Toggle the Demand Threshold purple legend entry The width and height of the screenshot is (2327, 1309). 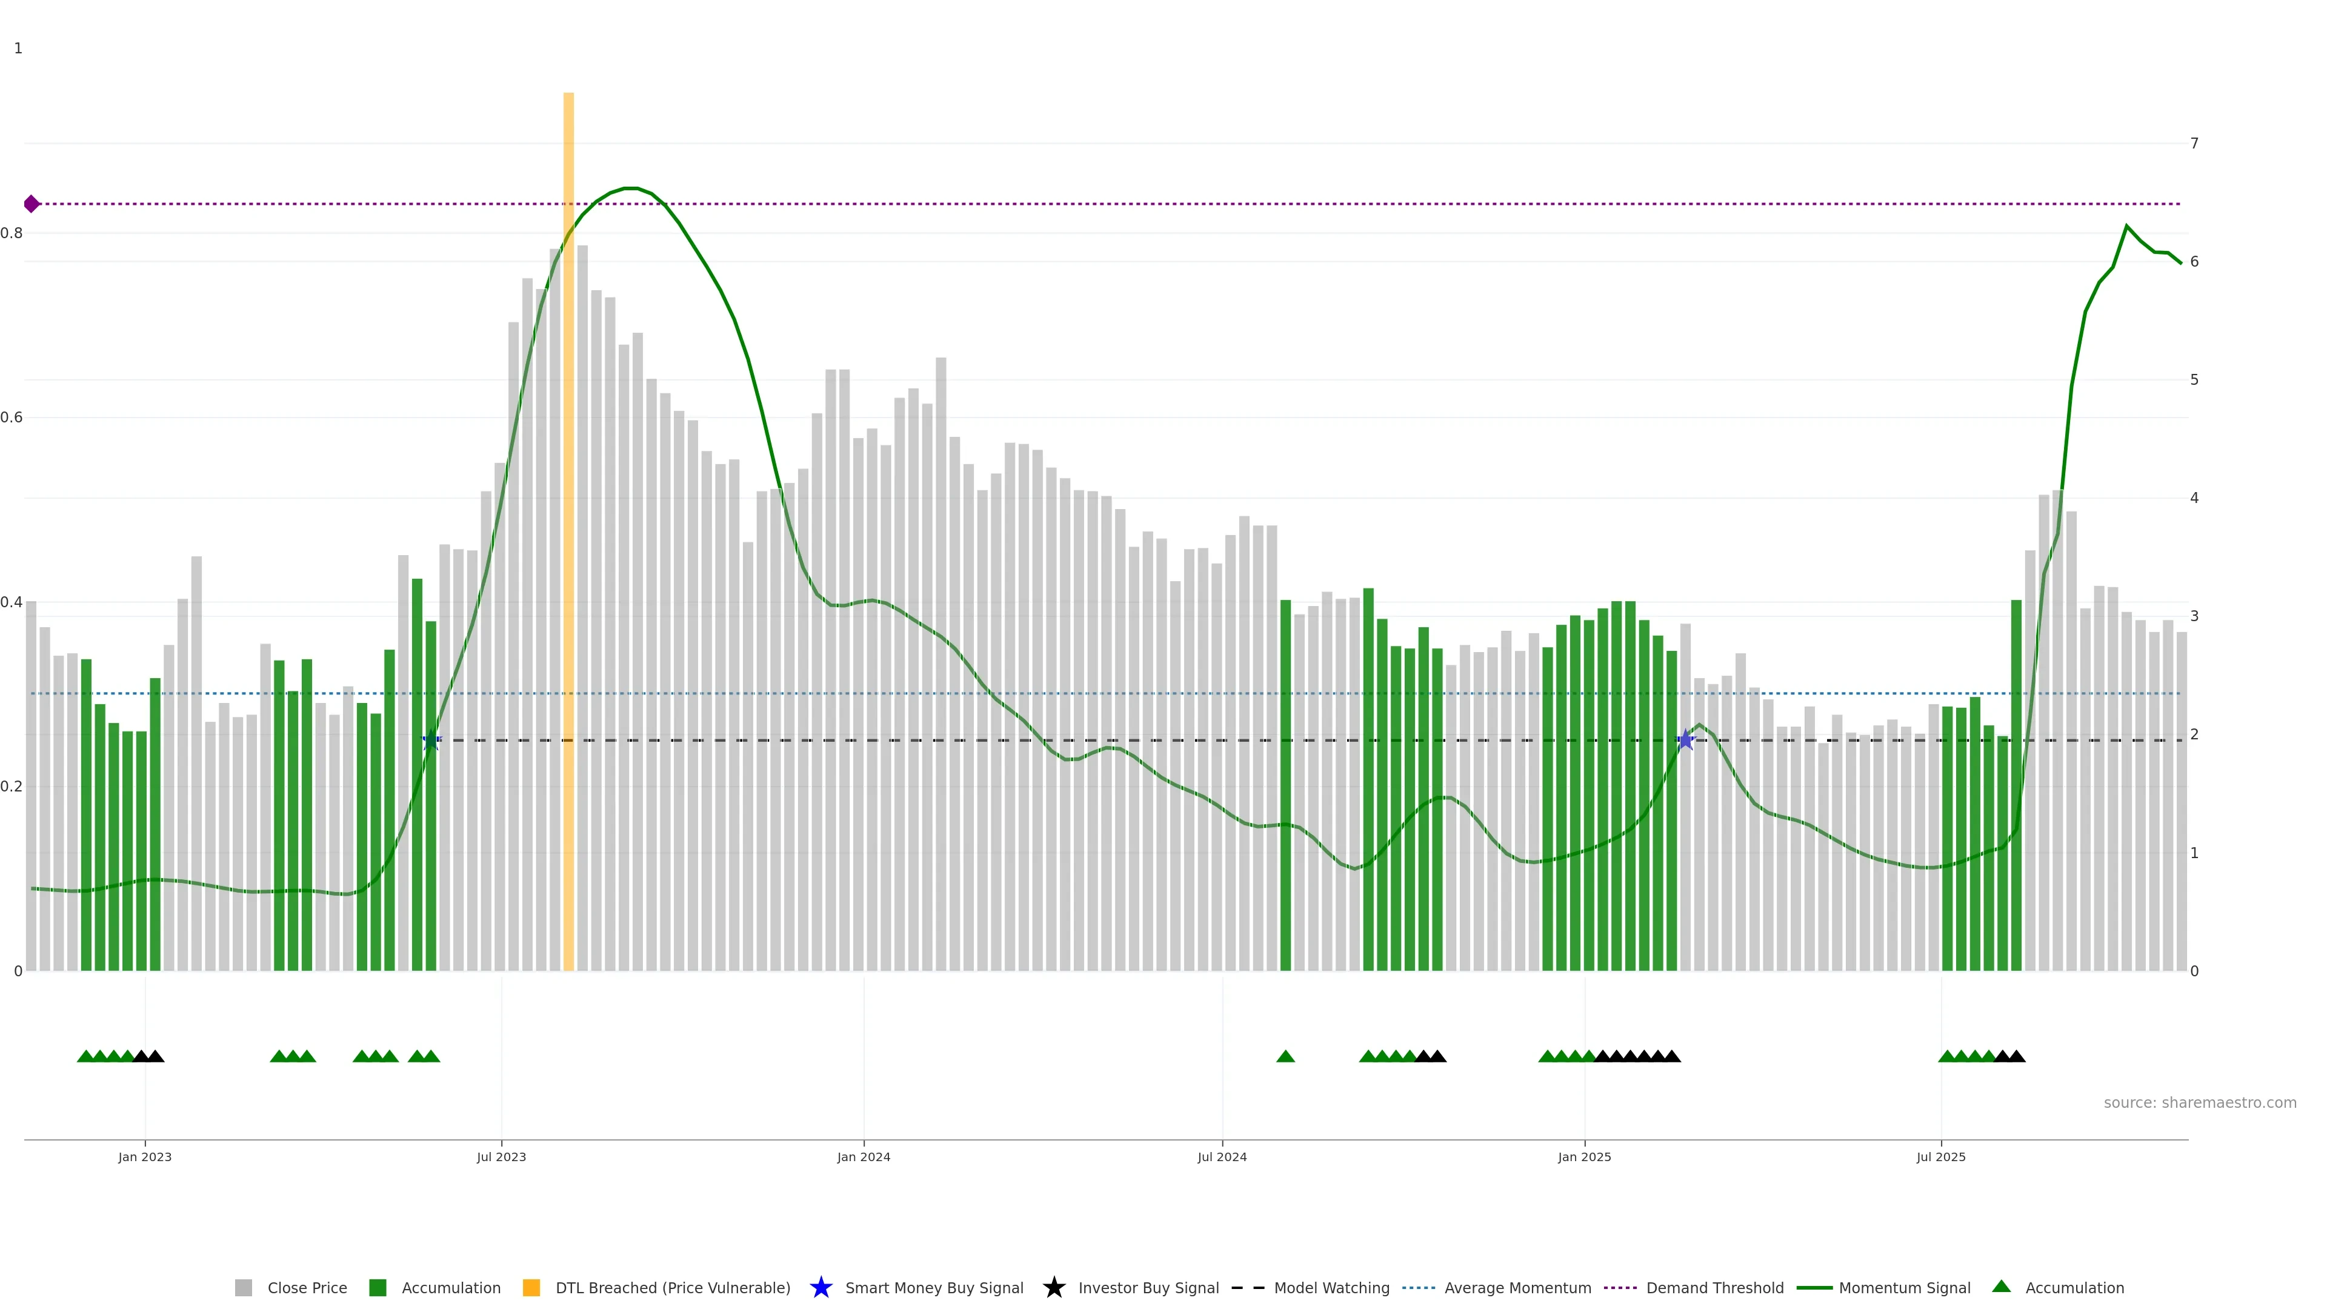pyautogui.click(x=1620, y=1287)
